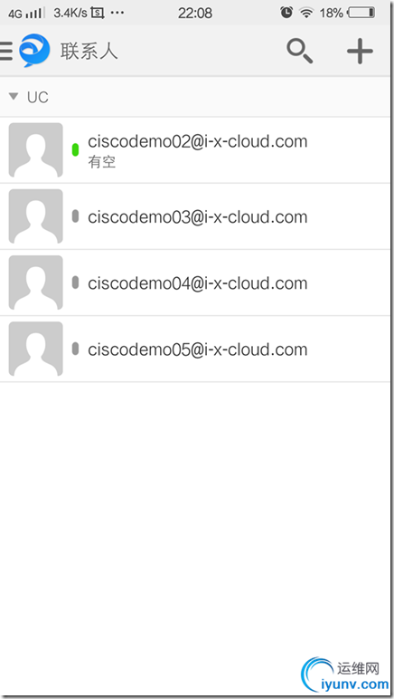Click the 联系人 title text
The height and width of the screenshot is (699, 394).
point(89,52)
